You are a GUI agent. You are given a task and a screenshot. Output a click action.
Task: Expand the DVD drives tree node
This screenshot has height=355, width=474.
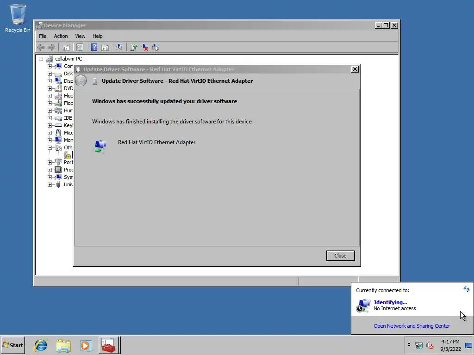[x=50, y=88]
